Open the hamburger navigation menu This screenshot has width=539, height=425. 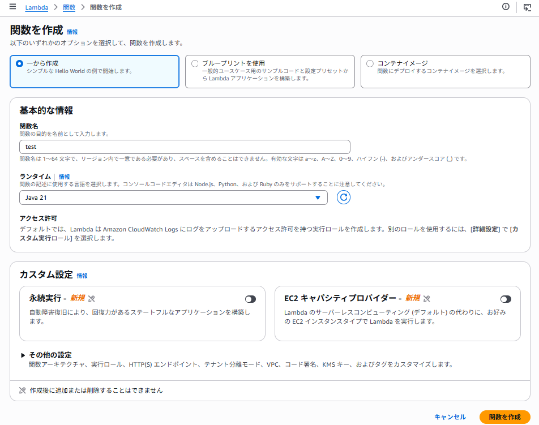click(x=12, y=7)
